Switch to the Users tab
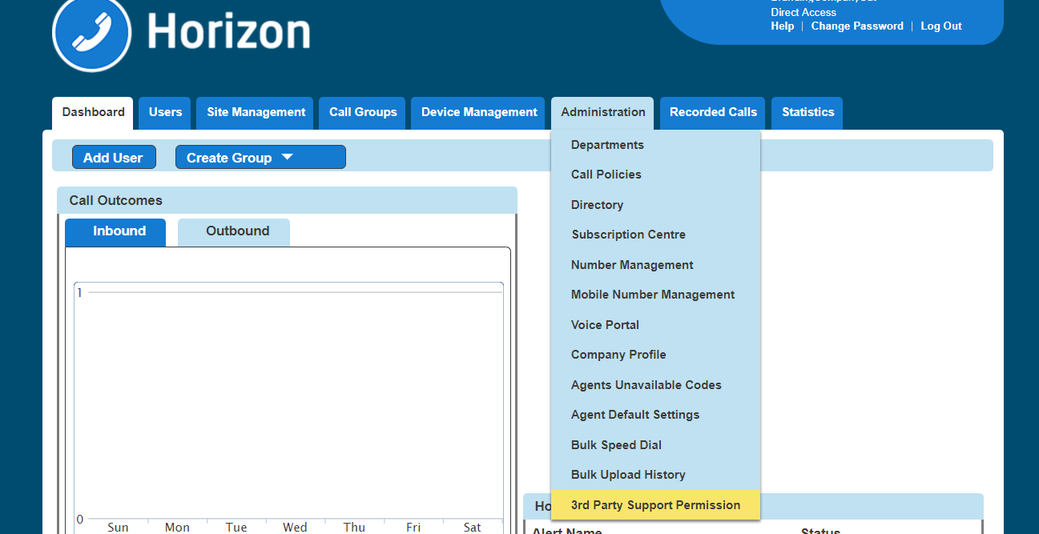The image size is (1039, 534). pos(165,113)
